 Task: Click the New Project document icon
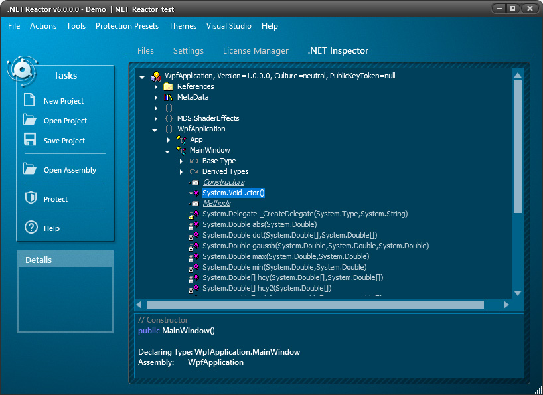[x=30, y=100]
